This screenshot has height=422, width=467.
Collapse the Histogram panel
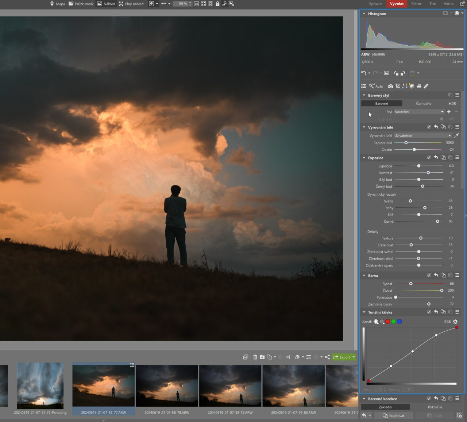[x=364, y=14]
